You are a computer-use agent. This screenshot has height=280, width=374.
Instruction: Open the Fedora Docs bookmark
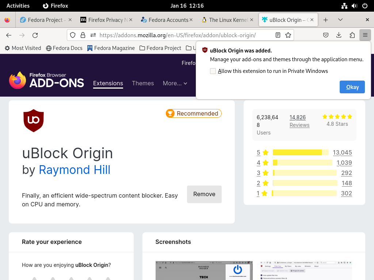click(x=64, y=48)
